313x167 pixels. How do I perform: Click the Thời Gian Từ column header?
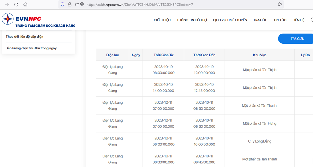pos(164,55)
